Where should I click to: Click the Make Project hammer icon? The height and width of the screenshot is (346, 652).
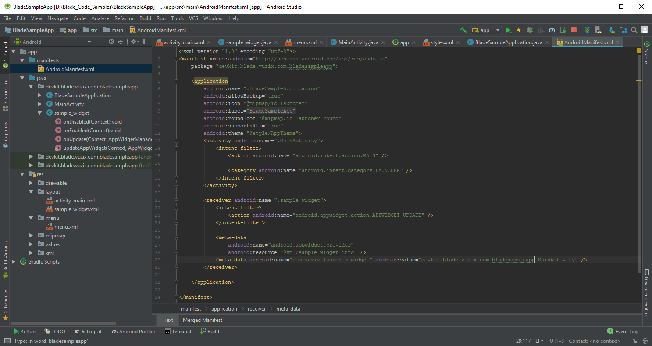pyautogui.click(x=463, y=30)
